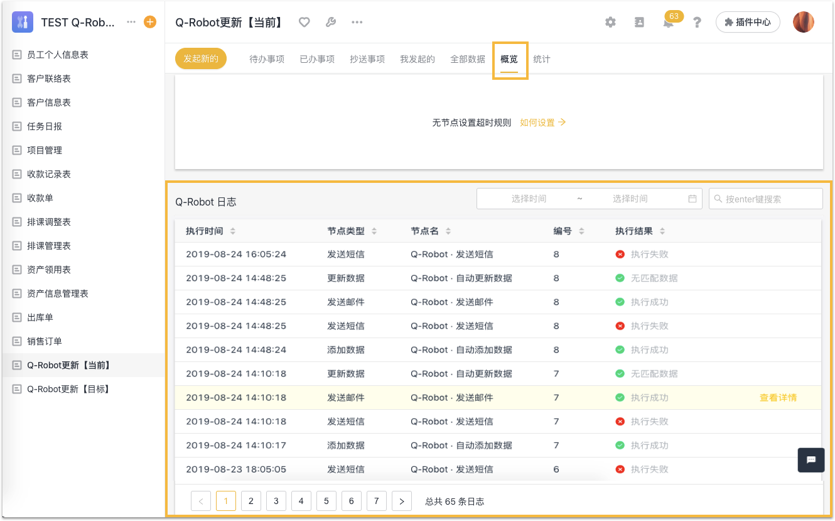The width and height of the screenshot is (835, 521).
Task: Click the orange plus add button
Action: [x=150, y=22]
